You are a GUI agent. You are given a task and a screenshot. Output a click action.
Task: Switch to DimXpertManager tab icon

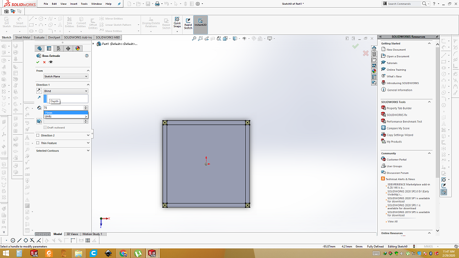(x=68, y=49)
